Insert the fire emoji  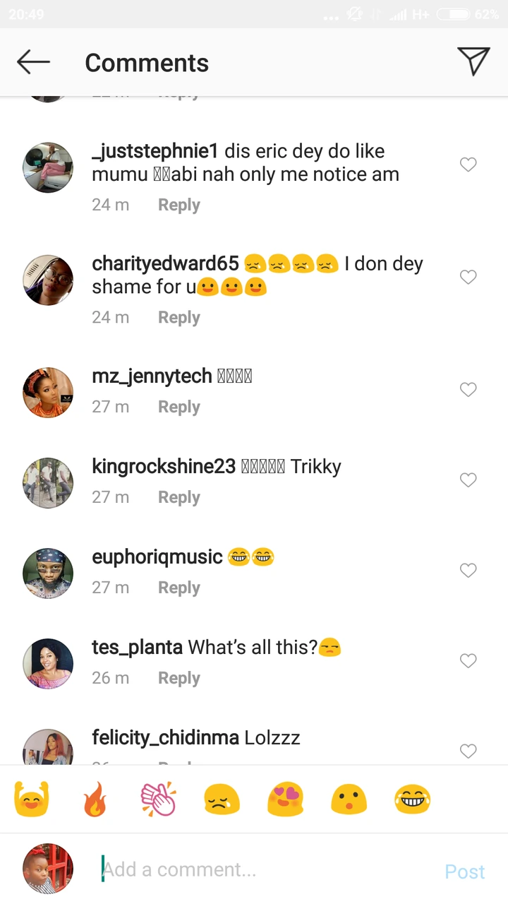click(95, 799)
